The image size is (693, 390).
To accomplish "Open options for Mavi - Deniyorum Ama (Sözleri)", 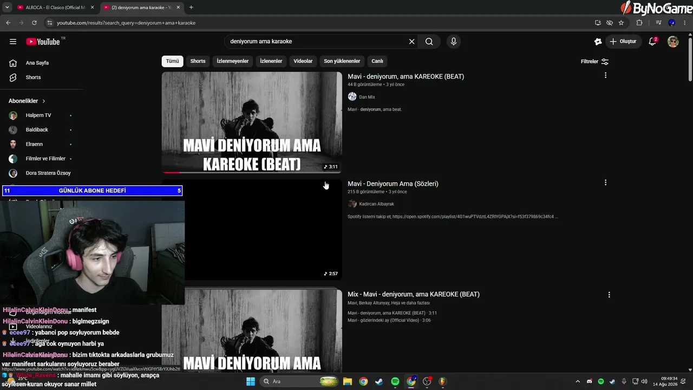I will click(x=605, y=183).
